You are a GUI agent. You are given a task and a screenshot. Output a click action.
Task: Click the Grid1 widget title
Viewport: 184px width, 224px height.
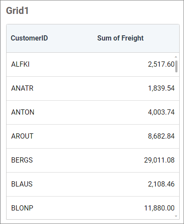pos(17,11)
